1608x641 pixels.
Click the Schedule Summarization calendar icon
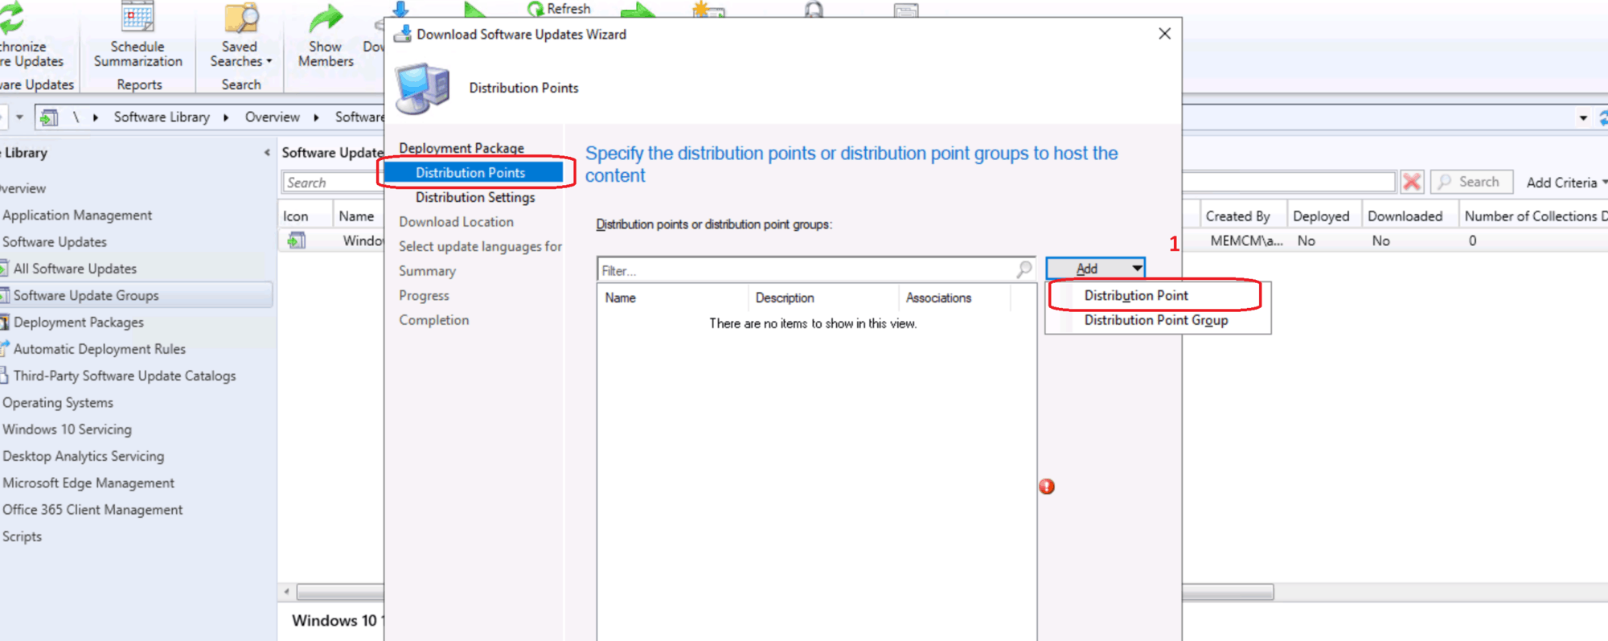click(x=137, y=18)
